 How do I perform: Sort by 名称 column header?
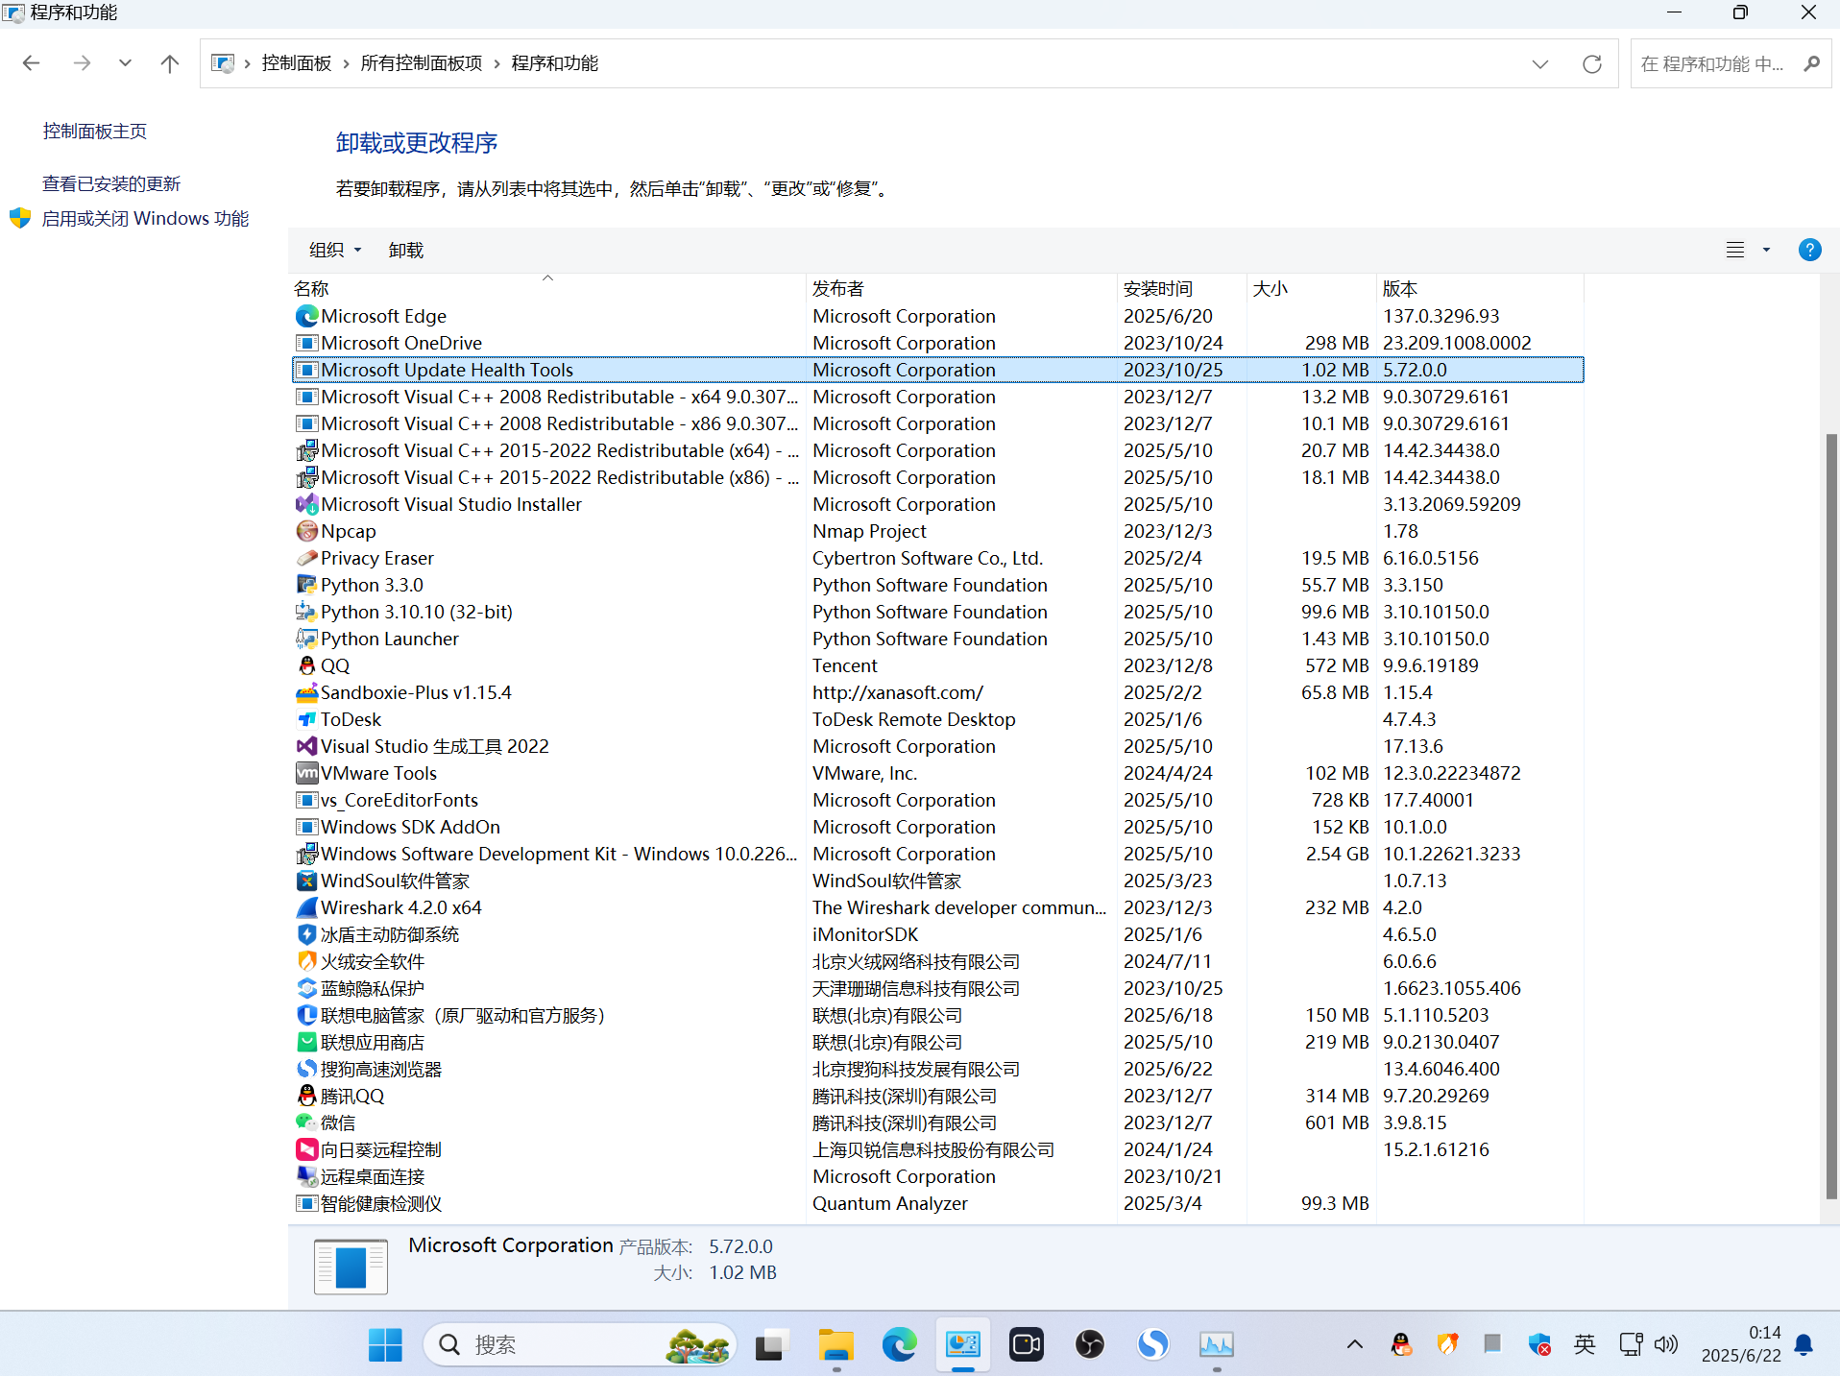[x=547, y=288]
